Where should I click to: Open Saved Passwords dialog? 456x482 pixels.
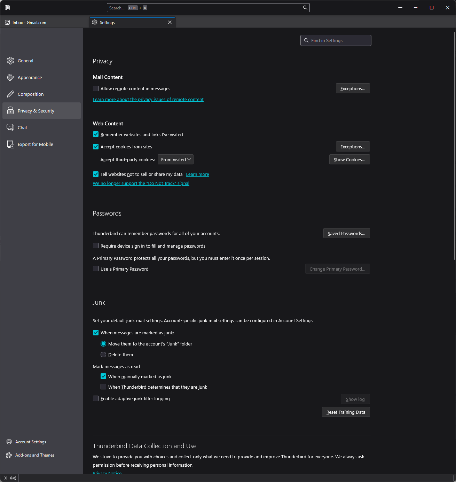pyautogui.click(x=346, y=233)
